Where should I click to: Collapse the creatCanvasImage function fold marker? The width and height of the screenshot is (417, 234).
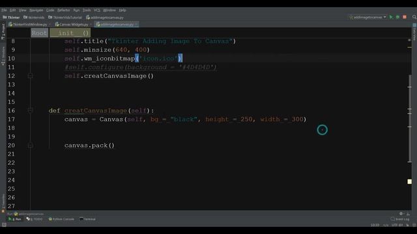(x=30, y=110)
